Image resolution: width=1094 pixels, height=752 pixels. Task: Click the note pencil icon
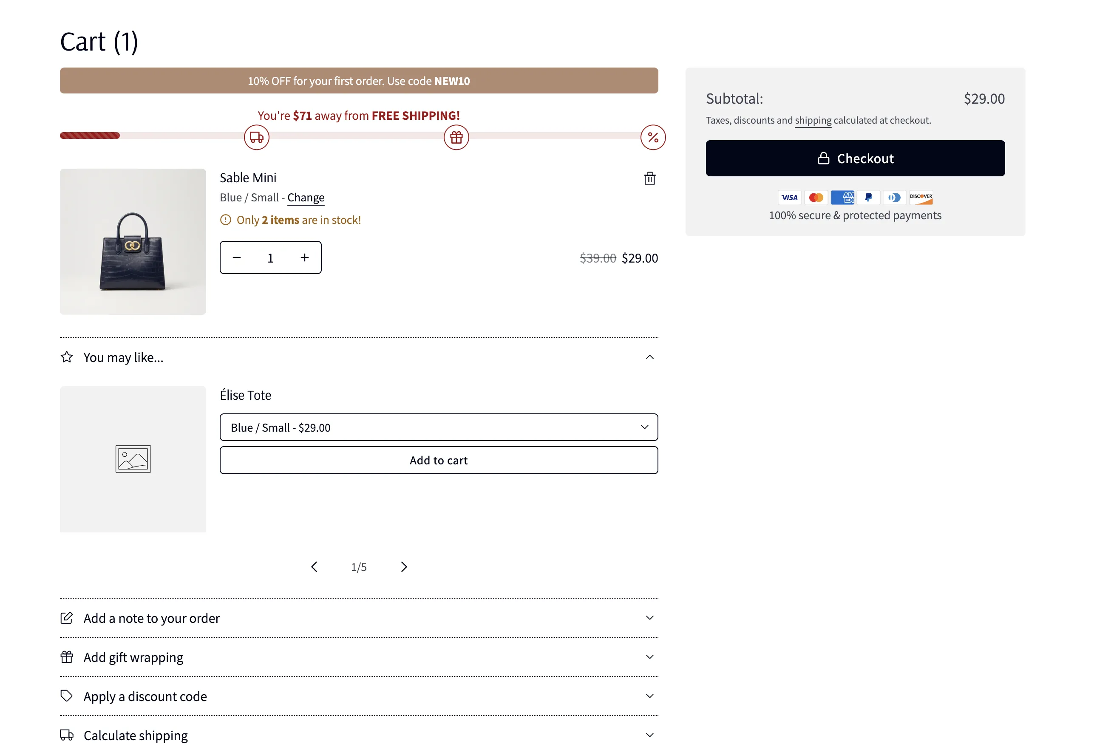click(x=66, y=618)
